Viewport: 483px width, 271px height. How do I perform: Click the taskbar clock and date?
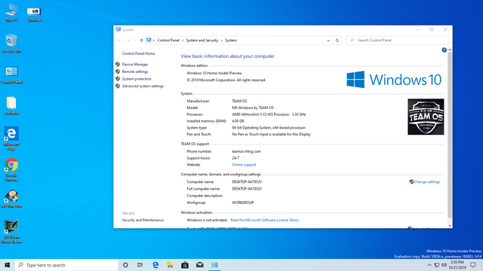click(x=457, y=265)
